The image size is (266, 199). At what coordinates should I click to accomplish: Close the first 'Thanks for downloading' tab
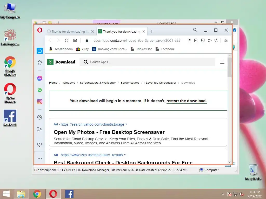point(92,31)
